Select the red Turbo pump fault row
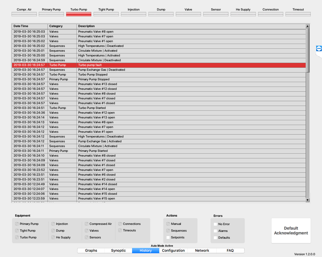The width and height of the screenshot is (322, 257). pos(158,65)
